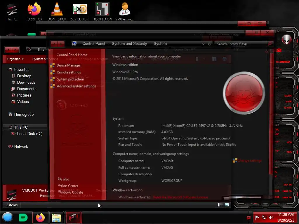Click the red skull Windows edition logo
The image size is (299, 224).
pyautogui.click(x=244, y=93)
